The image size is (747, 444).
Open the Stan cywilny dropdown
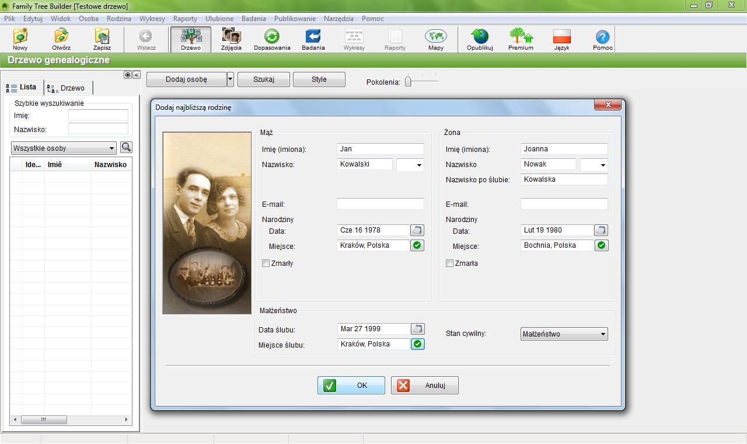(x=564, y=334)
